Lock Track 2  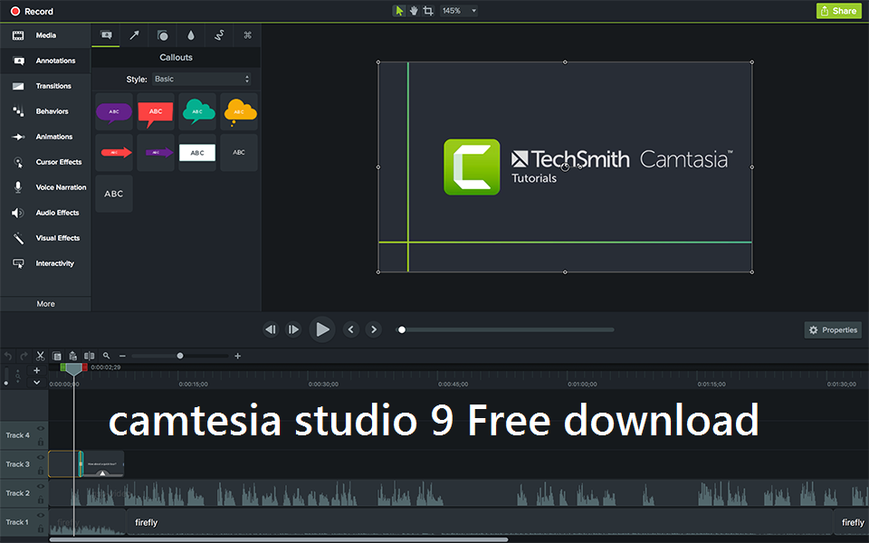pyautogui.click(x=41, y=500)
